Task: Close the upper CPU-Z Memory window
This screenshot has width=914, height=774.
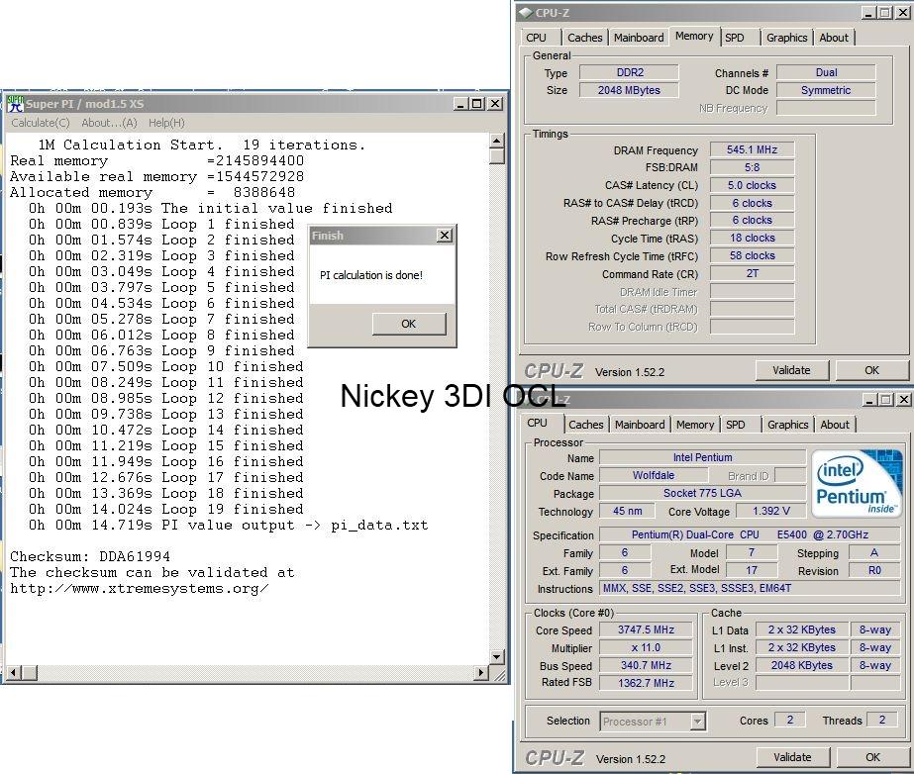Action: coord(903,13)
